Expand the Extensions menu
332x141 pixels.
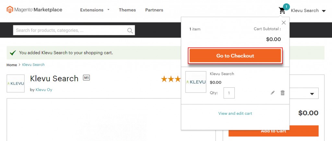[95, 10]
